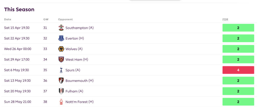The width and height of the screenshot is (257, 107).
Task: Select gameweek 38 number cell
Action: (45, 102)
